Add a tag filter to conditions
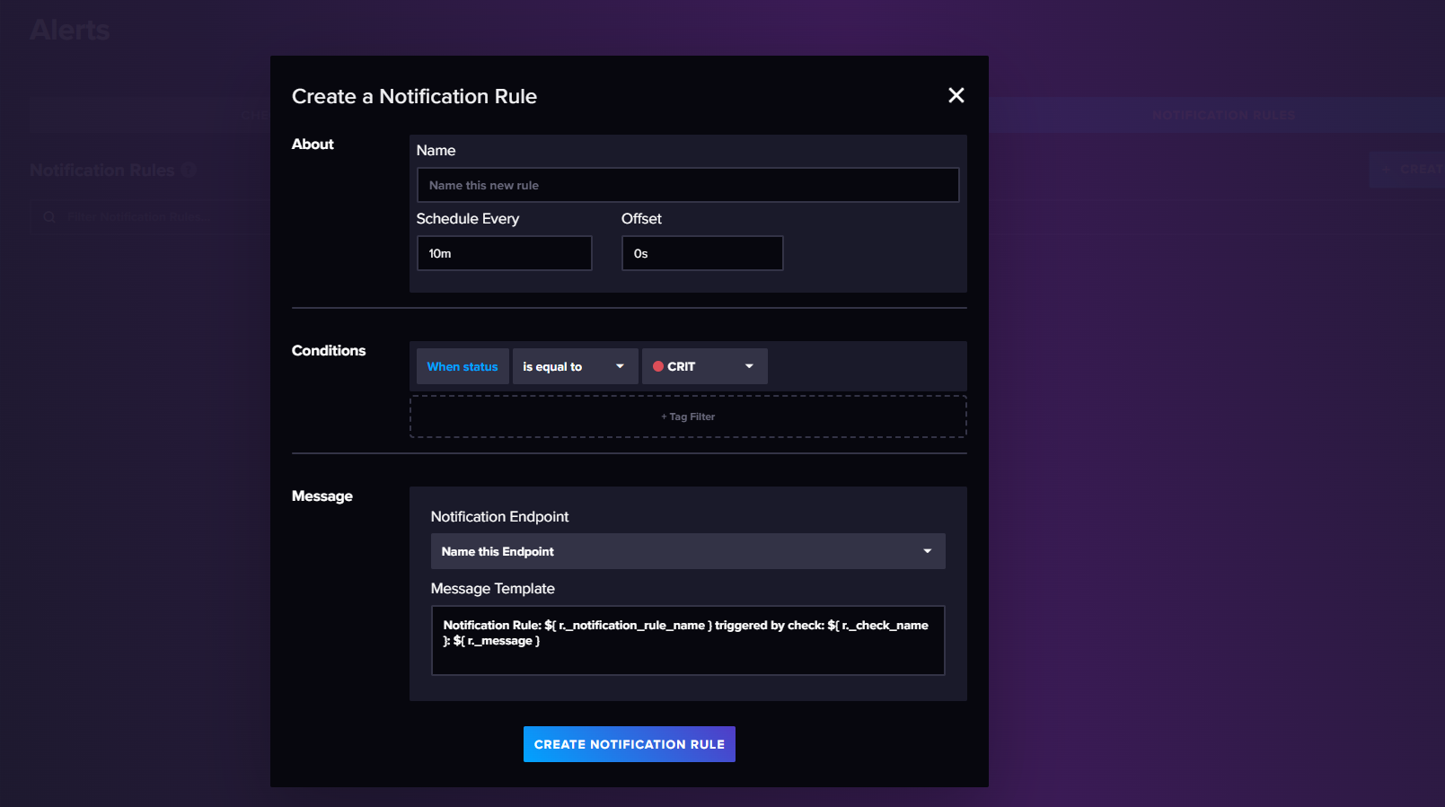This screenshot has height=807, width=1445. coord(687,417)
